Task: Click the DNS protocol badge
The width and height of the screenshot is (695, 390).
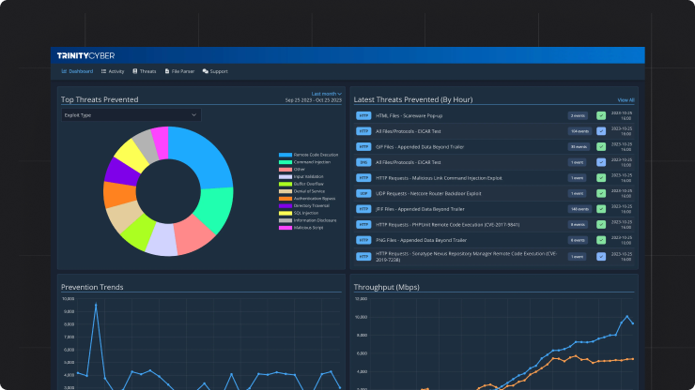Action: point(363,162)
